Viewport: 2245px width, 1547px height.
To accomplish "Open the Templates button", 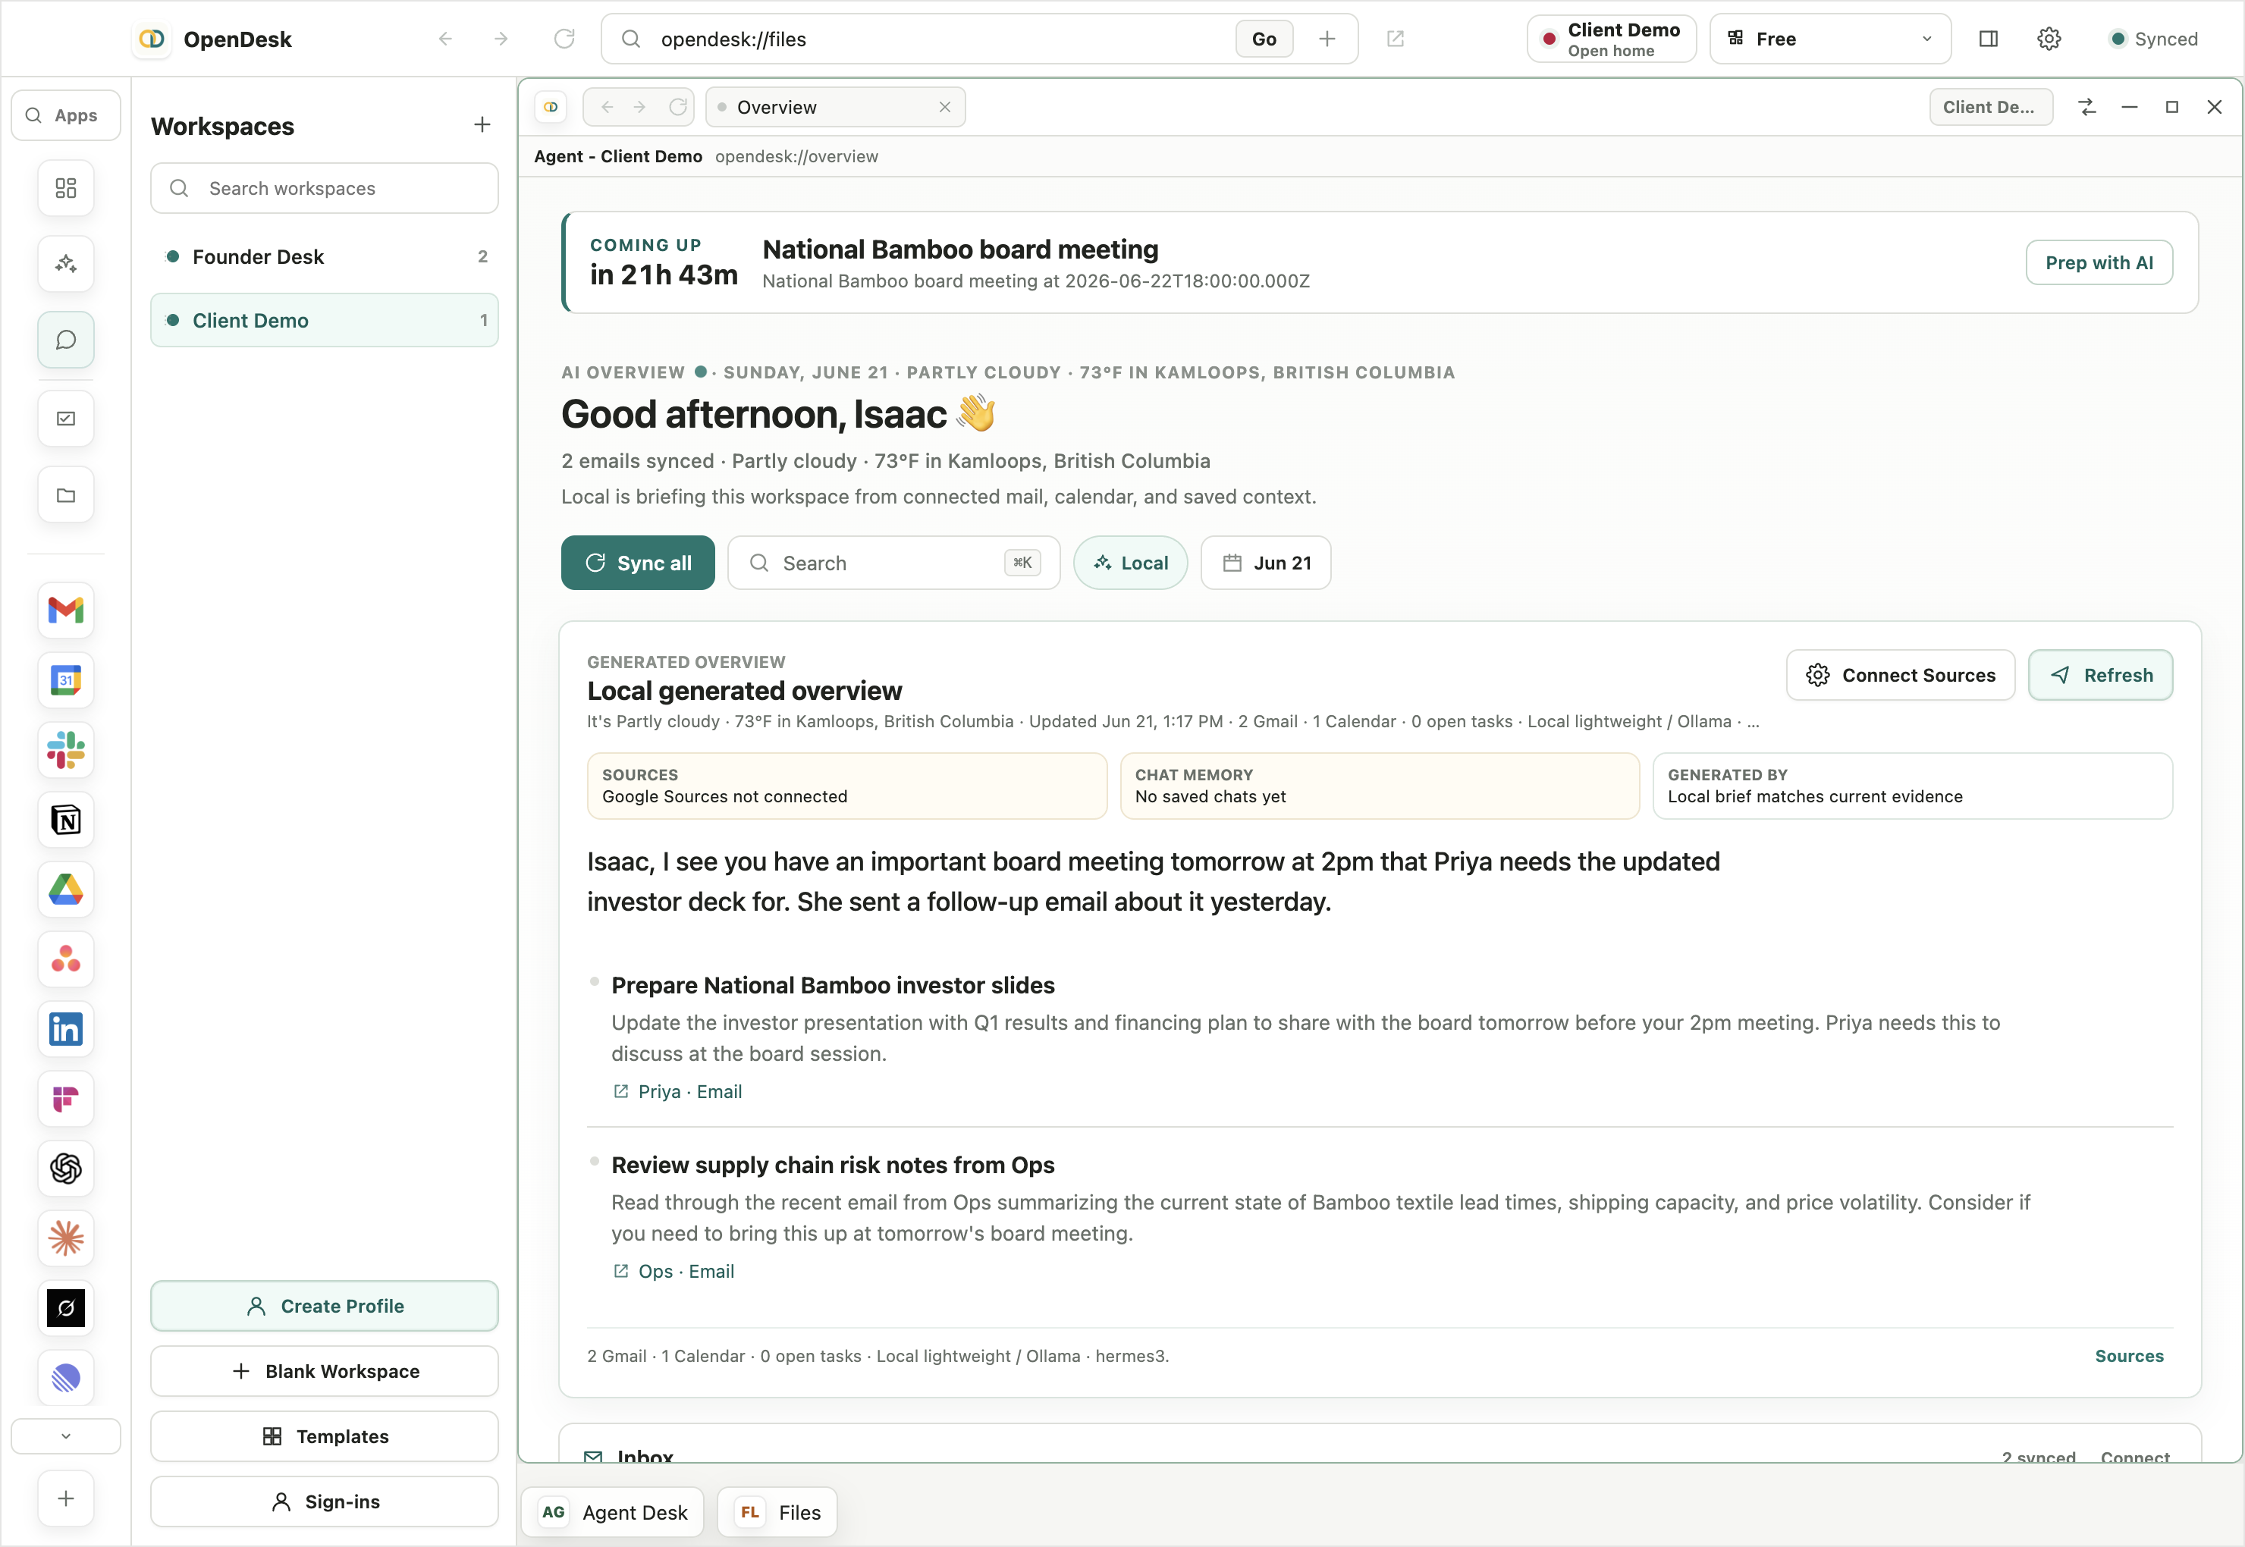I will (325, 1436).
